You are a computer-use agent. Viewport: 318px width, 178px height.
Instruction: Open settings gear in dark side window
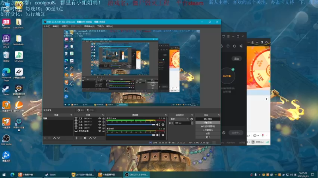[224, 133]
